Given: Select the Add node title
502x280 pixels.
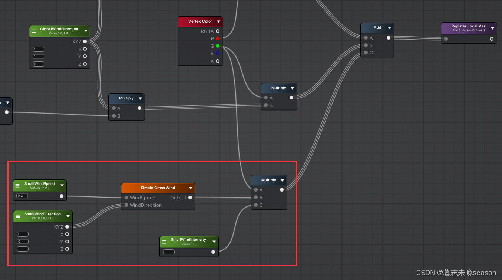Looking at the screenshot, I should [x=377, y=28].
